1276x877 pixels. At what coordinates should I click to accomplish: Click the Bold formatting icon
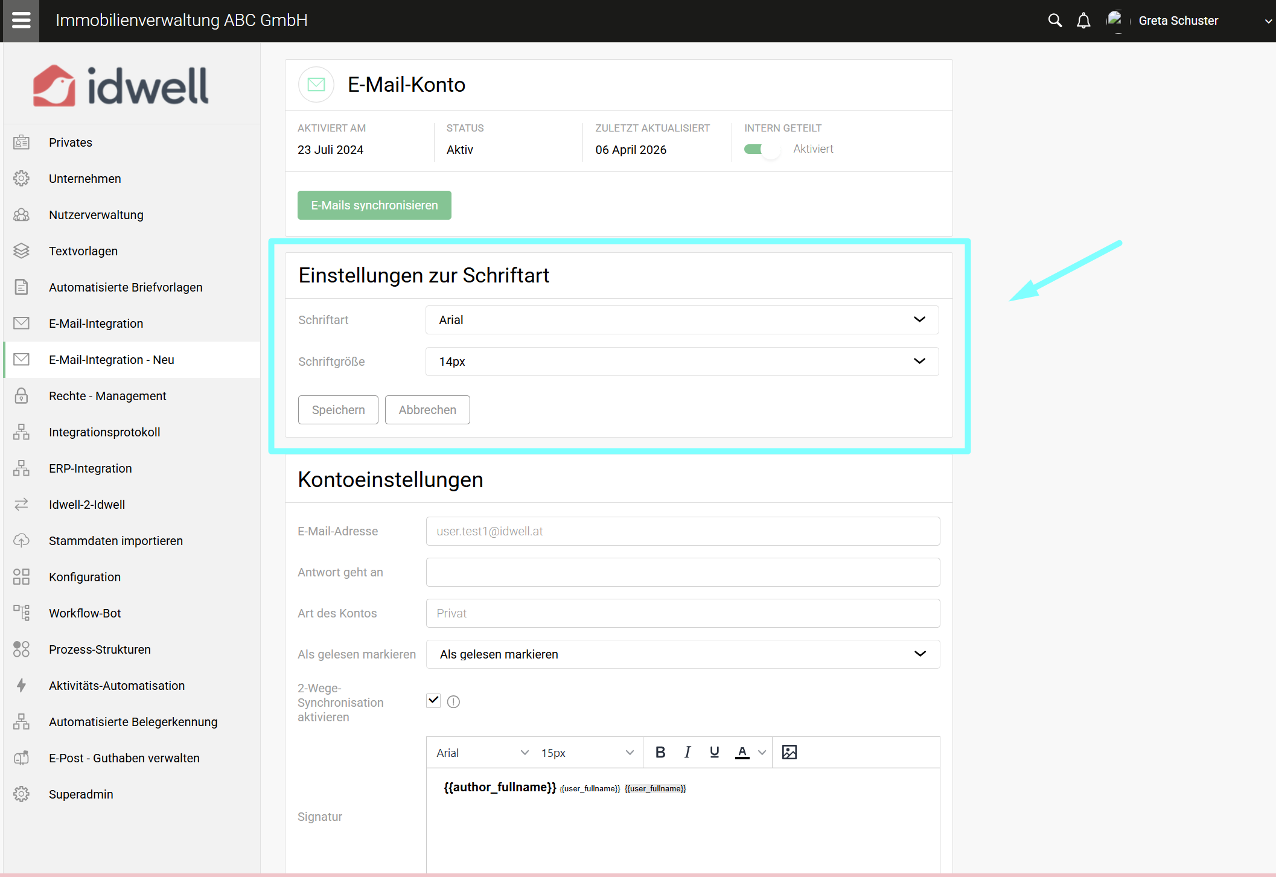[660, 752]
